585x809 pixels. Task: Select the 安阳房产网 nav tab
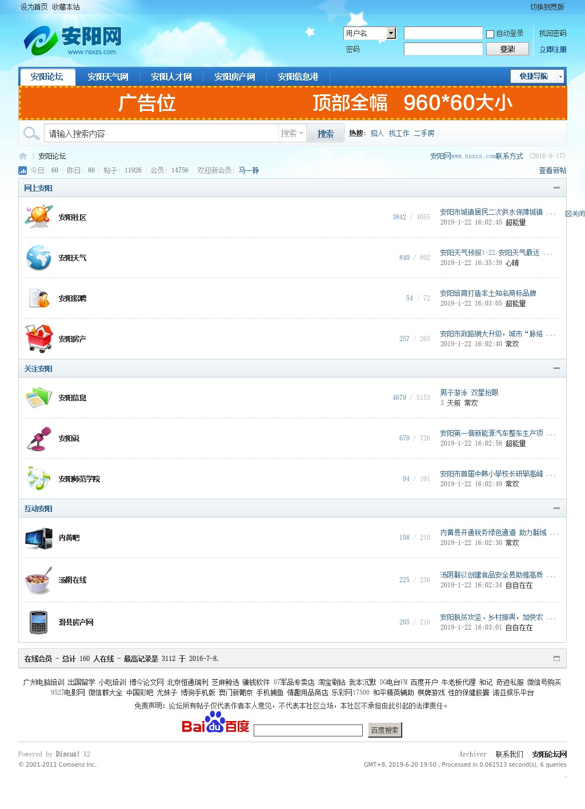235,77
